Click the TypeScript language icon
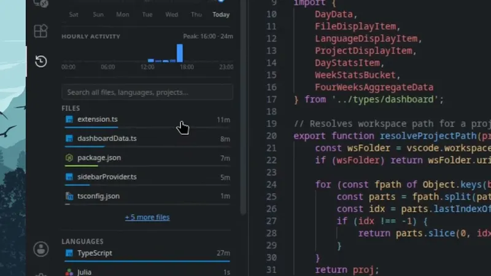The width and height of the screenshot is (491, 276). 69,253
